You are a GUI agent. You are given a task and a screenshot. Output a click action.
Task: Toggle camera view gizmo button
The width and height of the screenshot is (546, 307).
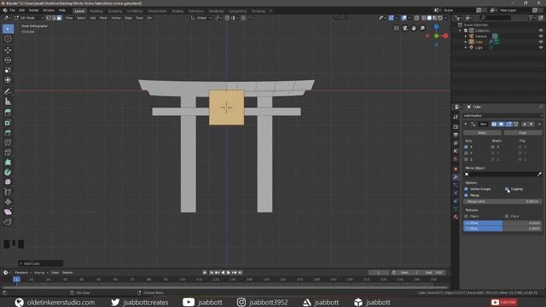[x=404, y=28]
